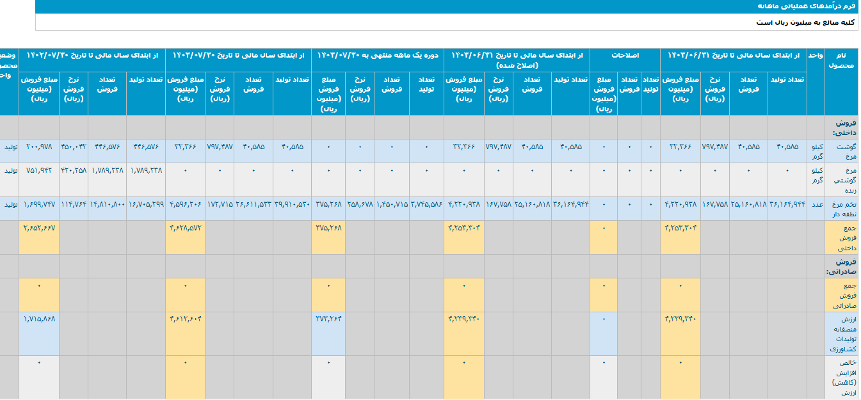This screenshot has width=861, height=400.
Task: Select the egg production count cell 29,910,530
Action: [292, 205]
